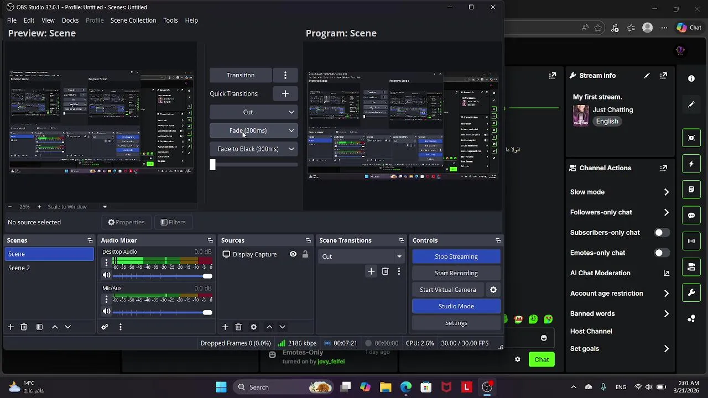This screenshot has height=398, width=708.
Task: Open the Scene Collection menu
Action: point(133,20)
